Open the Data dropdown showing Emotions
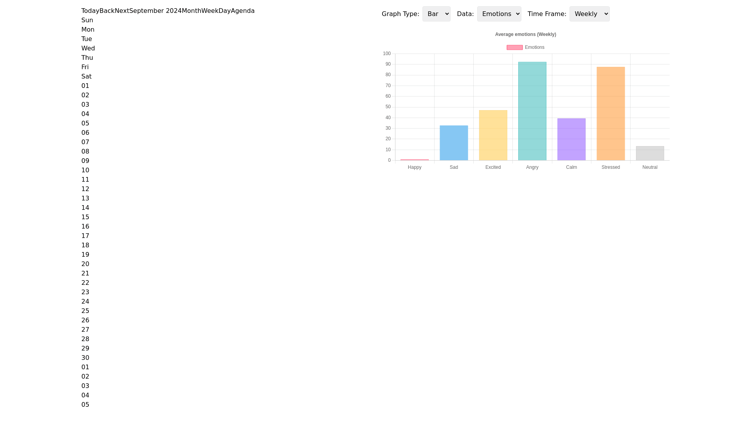Viewport: 751px width, 422px height. (x=499, y=14)
